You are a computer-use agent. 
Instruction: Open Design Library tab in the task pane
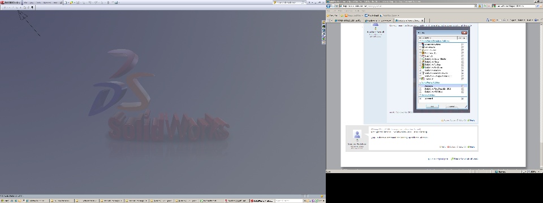[x=324, y=26]
